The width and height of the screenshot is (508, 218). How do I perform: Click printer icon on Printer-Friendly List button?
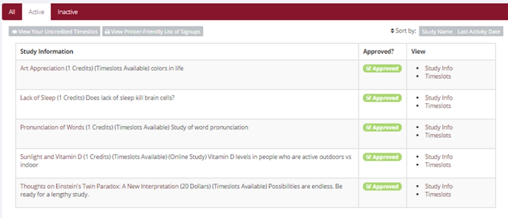click(x=107, y=32)
